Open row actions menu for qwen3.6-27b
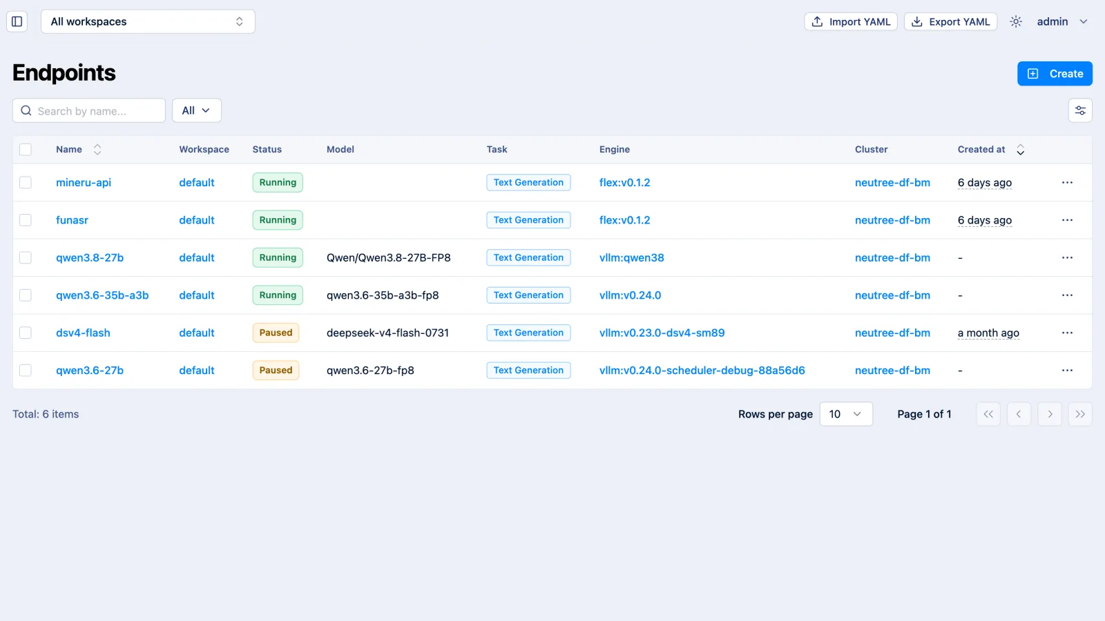This screenshot has width=1105, height=621. pyautogui.click(x=1067, y=371)
